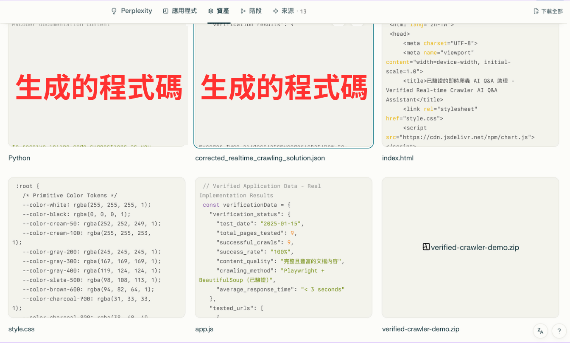Click the index.html file name label

click(x=398, y=158)
